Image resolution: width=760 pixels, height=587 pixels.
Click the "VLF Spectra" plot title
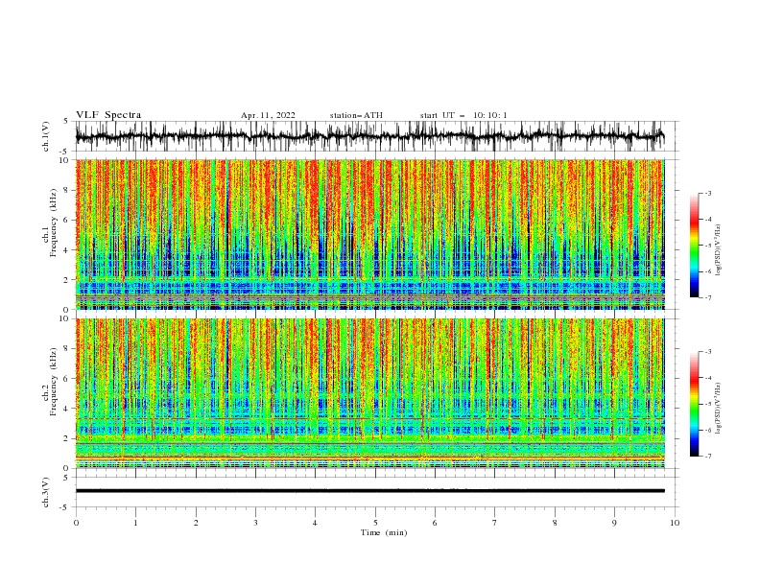pos(108,115)
